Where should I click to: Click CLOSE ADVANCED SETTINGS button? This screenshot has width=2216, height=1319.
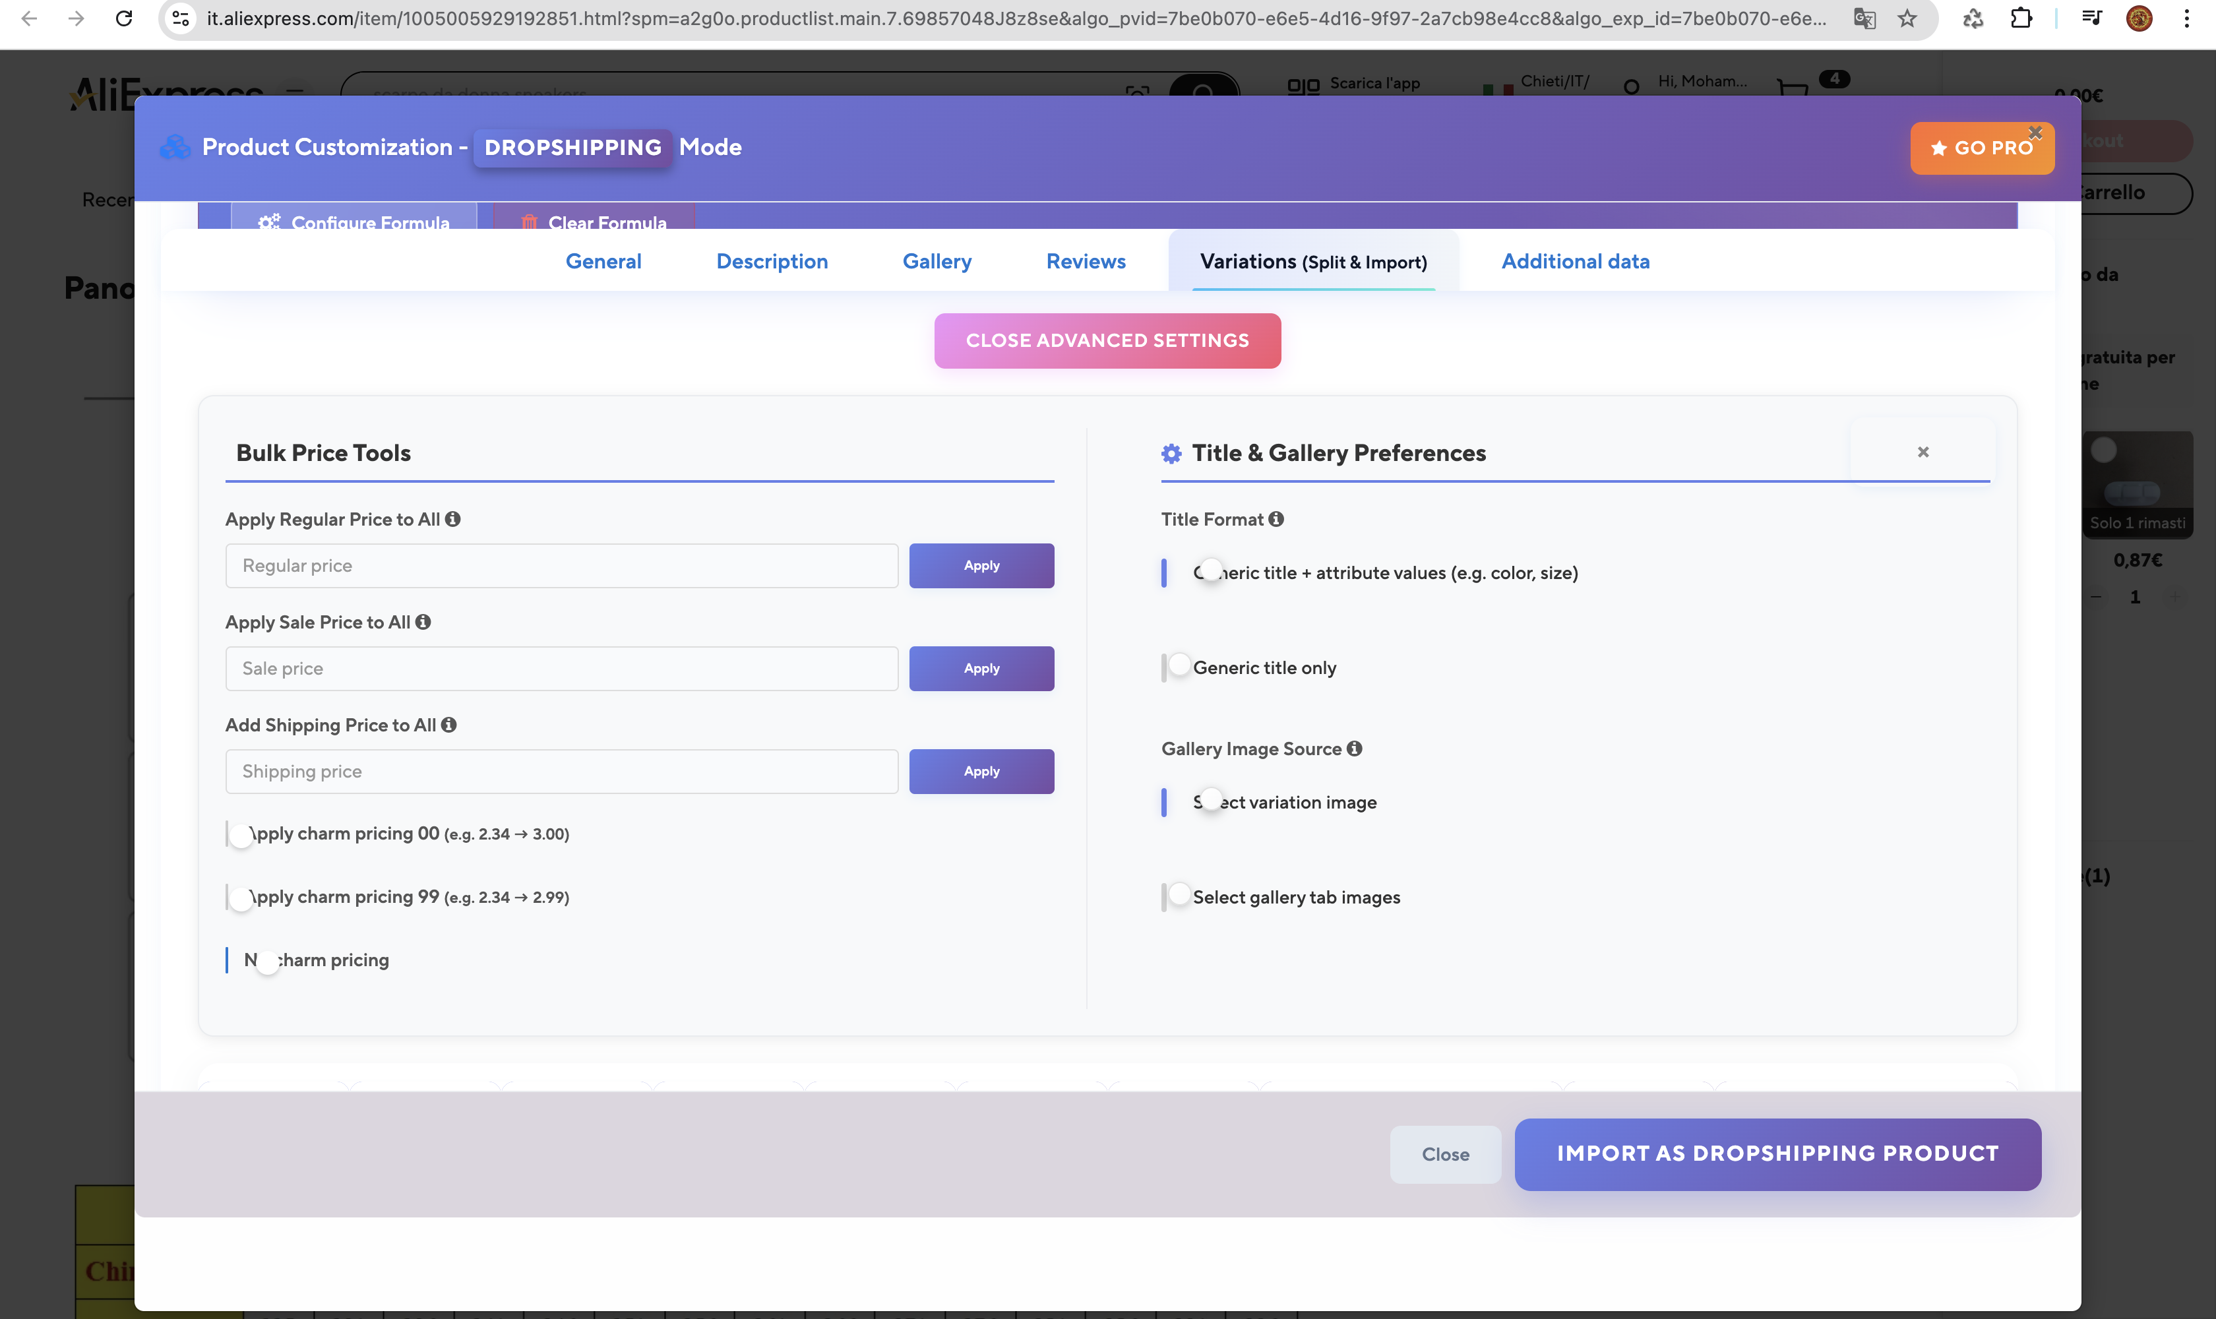[1107, 340]
